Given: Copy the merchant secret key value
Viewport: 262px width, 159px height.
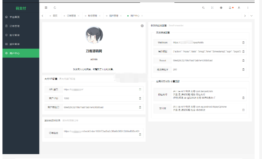Looking at the screenshot, I should tap(140, 108).
